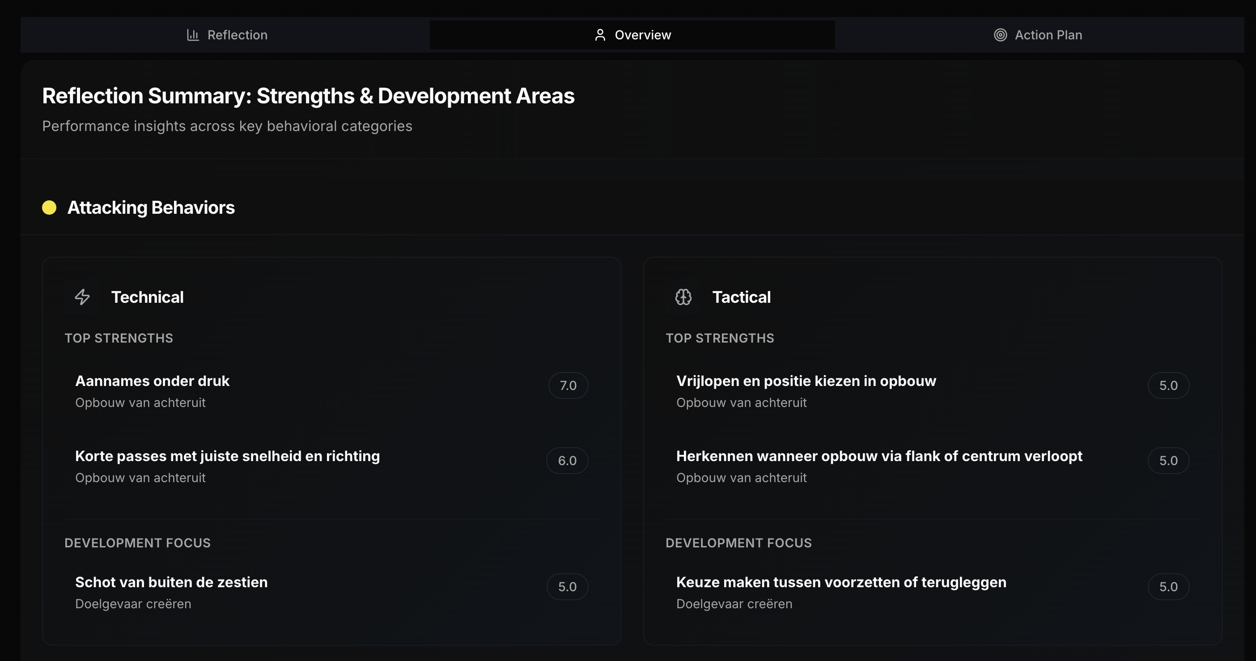Select Vrijlopen en positie kiezen in opbouw
The image size is (1256, 661).
pos(806,381)
